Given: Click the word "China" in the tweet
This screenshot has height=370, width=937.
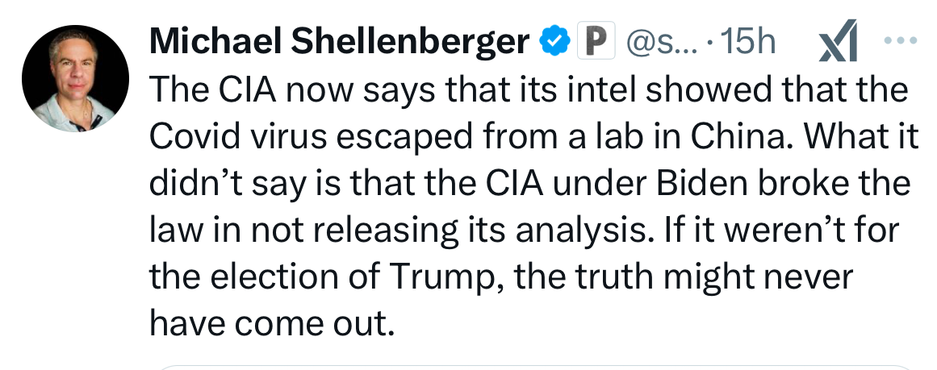Looking at the screenshot, I should 741,138.
